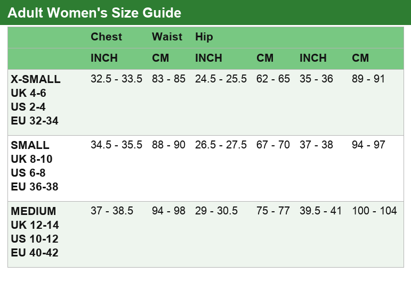Click the Adult Women's Size Guide title

94,13
